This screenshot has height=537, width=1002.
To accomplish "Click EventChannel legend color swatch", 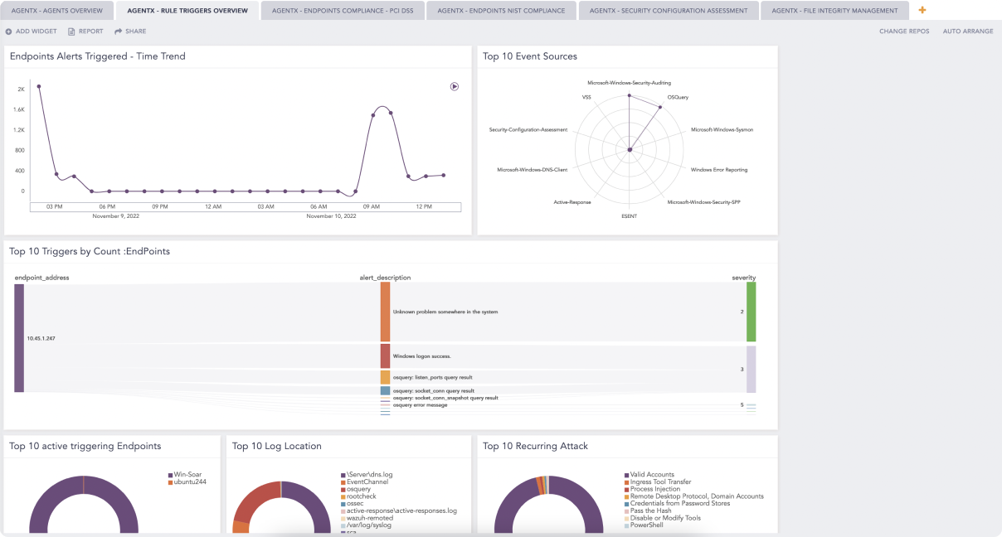I will (x=343, y=481).
